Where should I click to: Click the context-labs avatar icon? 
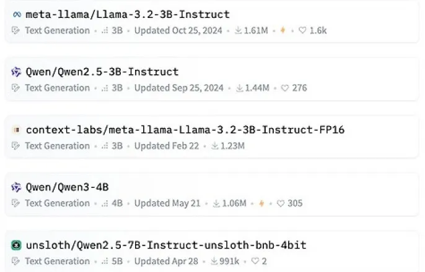[17, 130]
